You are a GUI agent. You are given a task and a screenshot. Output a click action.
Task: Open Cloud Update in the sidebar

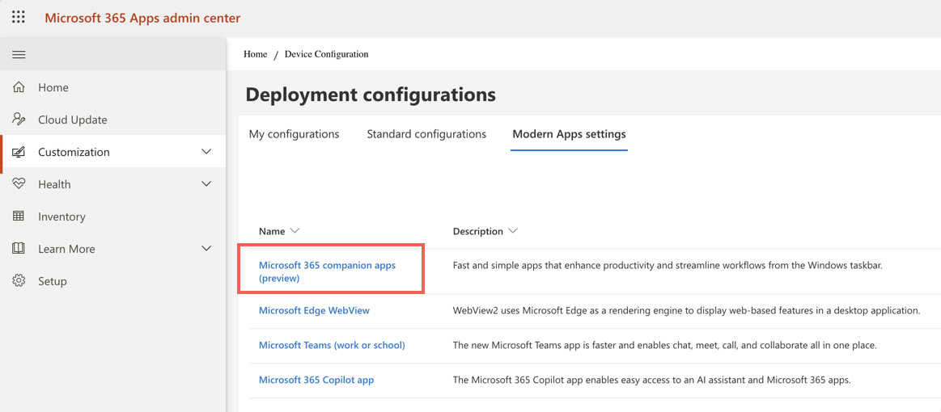coord(73,120)
